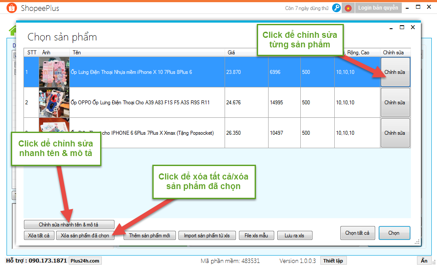Image resolution: width=437 pixels, height=266 pixels.
Task: Open Chỉnh sửa nhanh tên & mô tả
Action: 69,225
